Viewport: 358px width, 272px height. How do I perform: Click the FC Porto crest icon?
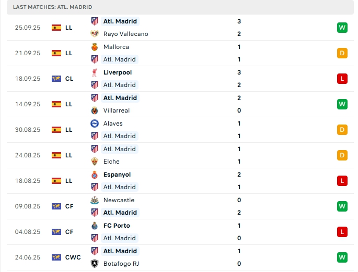(95, 226)
